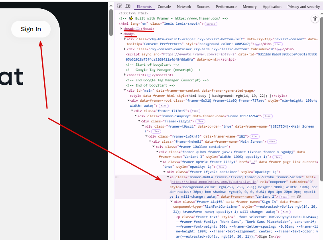This screenshot has height=240, width=323.
Task: Click flex badge on framer-4lq1f6 div
Action: 286,212
